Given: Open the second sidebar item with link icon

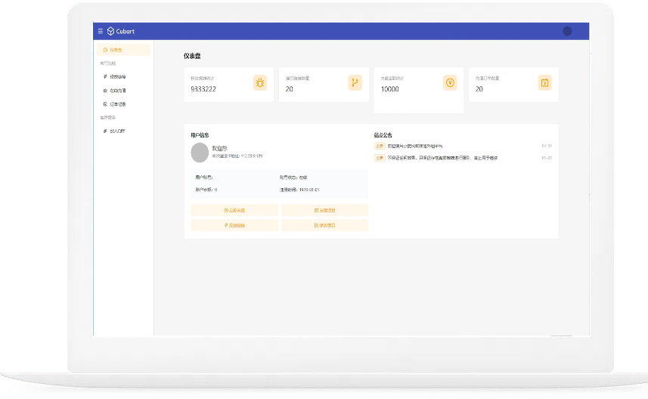Looking at the screenshot, I should coord(119,77).
